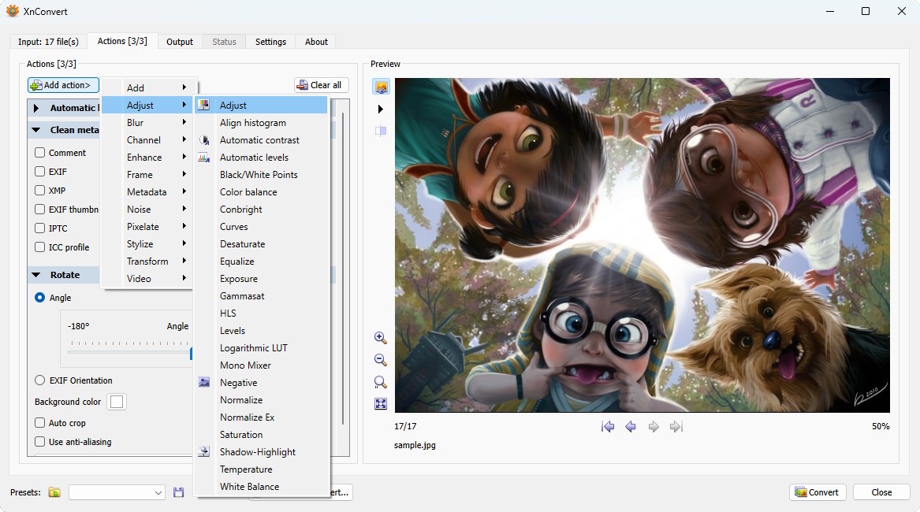Click the Clear all button
The height and width of the screenshot is (512, 920).
[x=322, y=85]
